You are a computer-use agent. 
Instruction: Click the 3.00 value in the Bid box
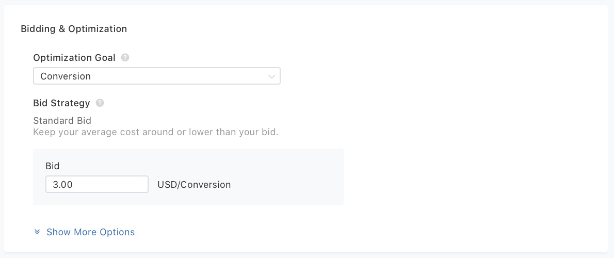[x=63, y=185]
